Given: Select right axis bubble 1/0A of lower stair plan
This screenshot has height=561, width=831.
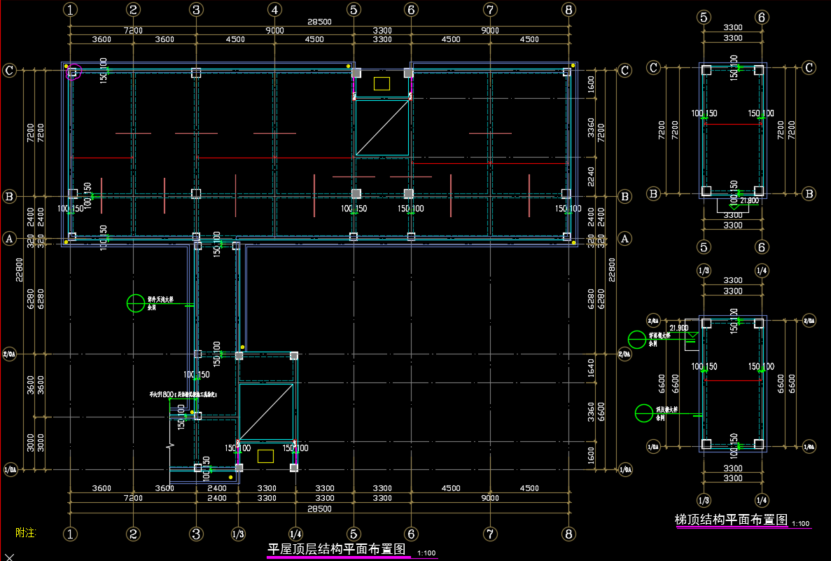Looking at the screenshot, I should coord(809,447).
